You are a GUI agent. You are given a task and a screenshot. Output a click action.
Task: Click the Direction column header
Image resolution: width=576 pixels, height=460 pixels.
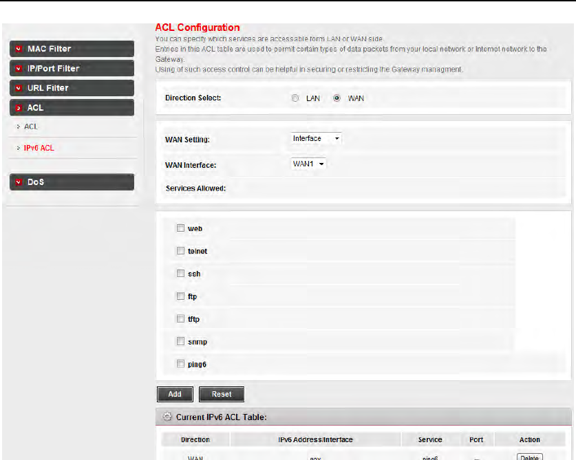pos(195,439)
